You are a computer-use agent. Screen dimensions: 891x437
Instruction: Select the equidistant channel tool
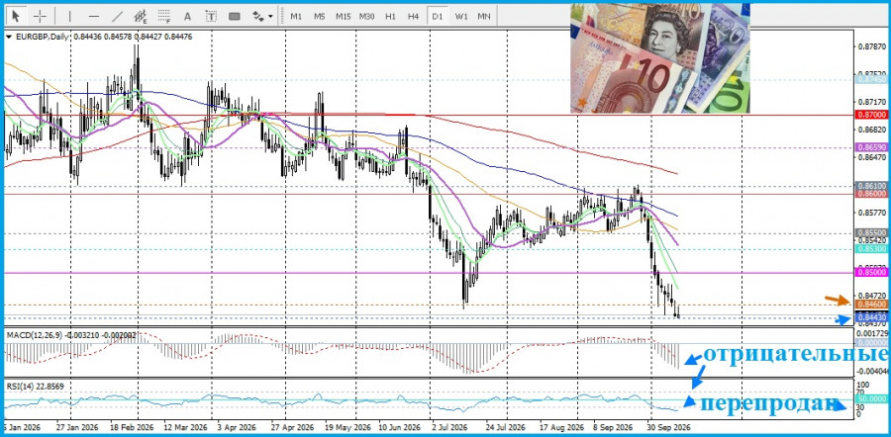coord(141,16)
